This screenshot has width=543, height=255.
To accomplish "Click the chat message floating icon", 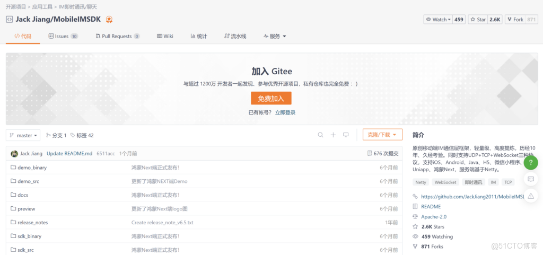I will point(531,180).
